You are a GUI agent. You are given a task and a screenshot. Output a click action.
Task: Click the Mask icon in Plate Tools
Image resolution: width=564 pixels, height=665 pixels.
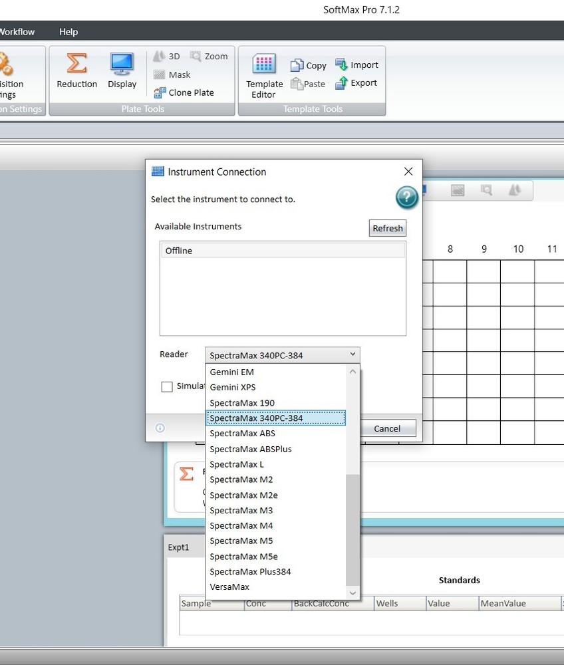160,74
